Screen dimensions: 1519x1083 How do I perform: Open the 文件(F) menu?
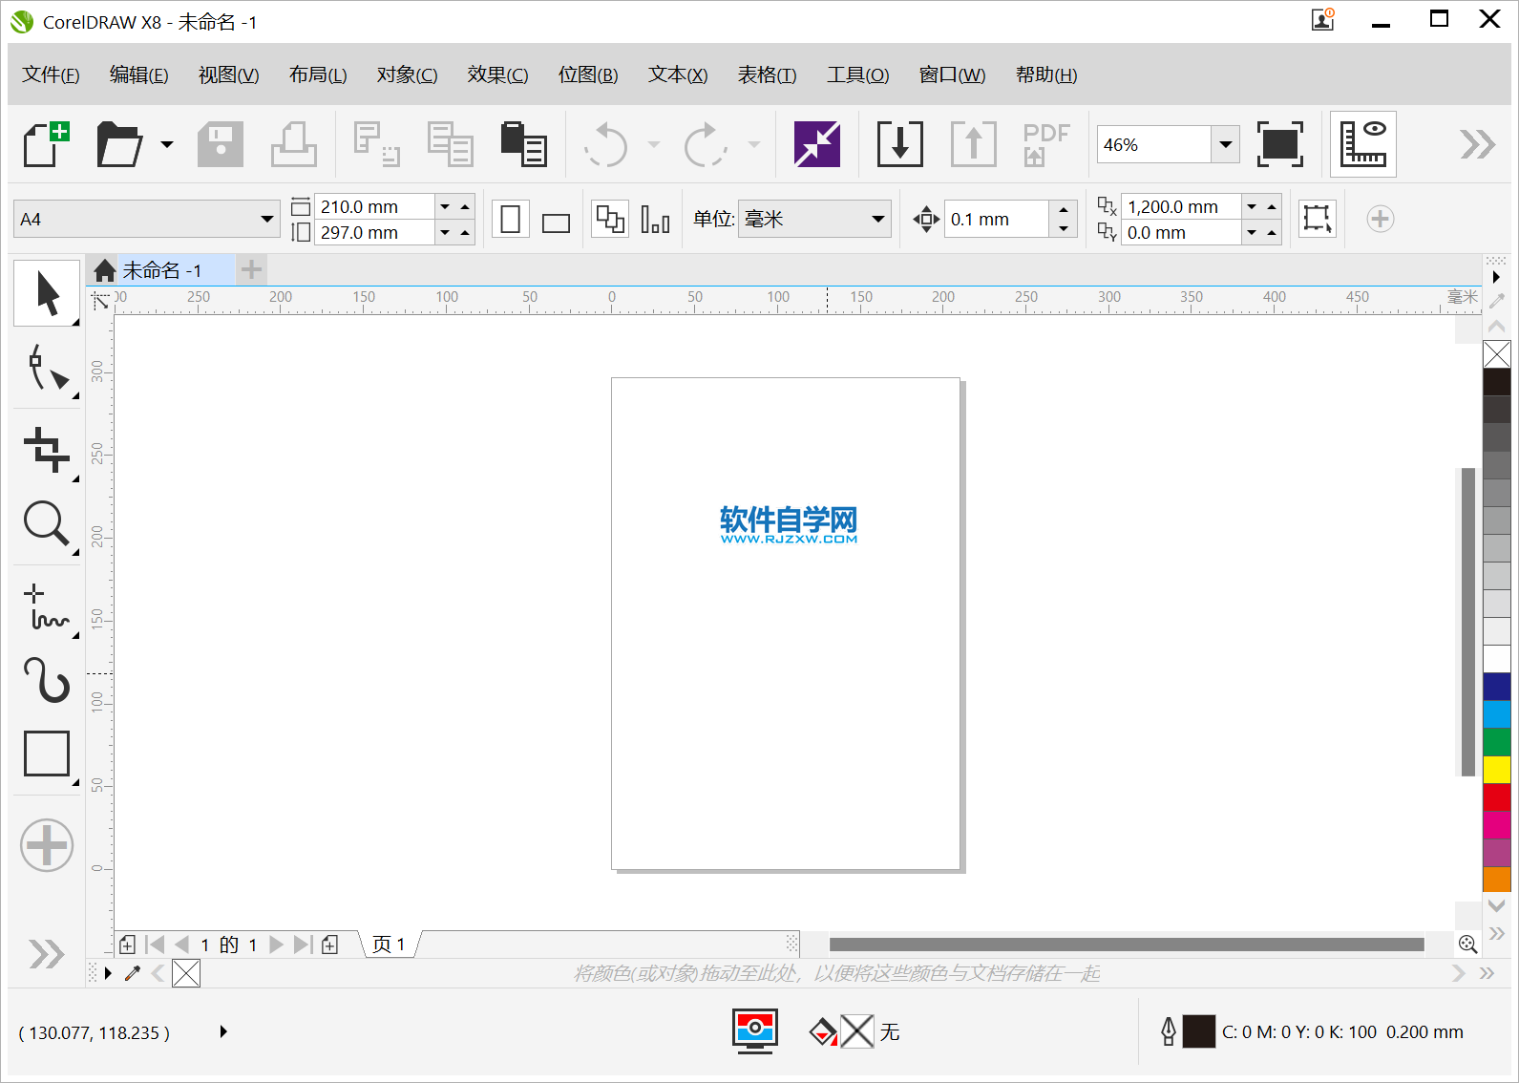(51, 74)
